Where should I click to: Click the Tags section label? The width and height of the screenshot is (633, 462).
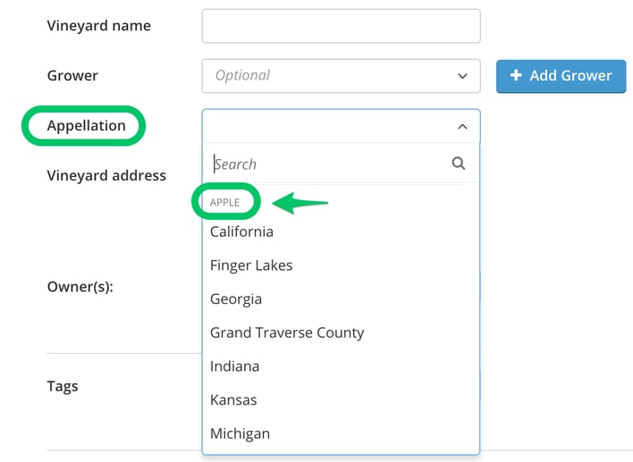point(63,386)
